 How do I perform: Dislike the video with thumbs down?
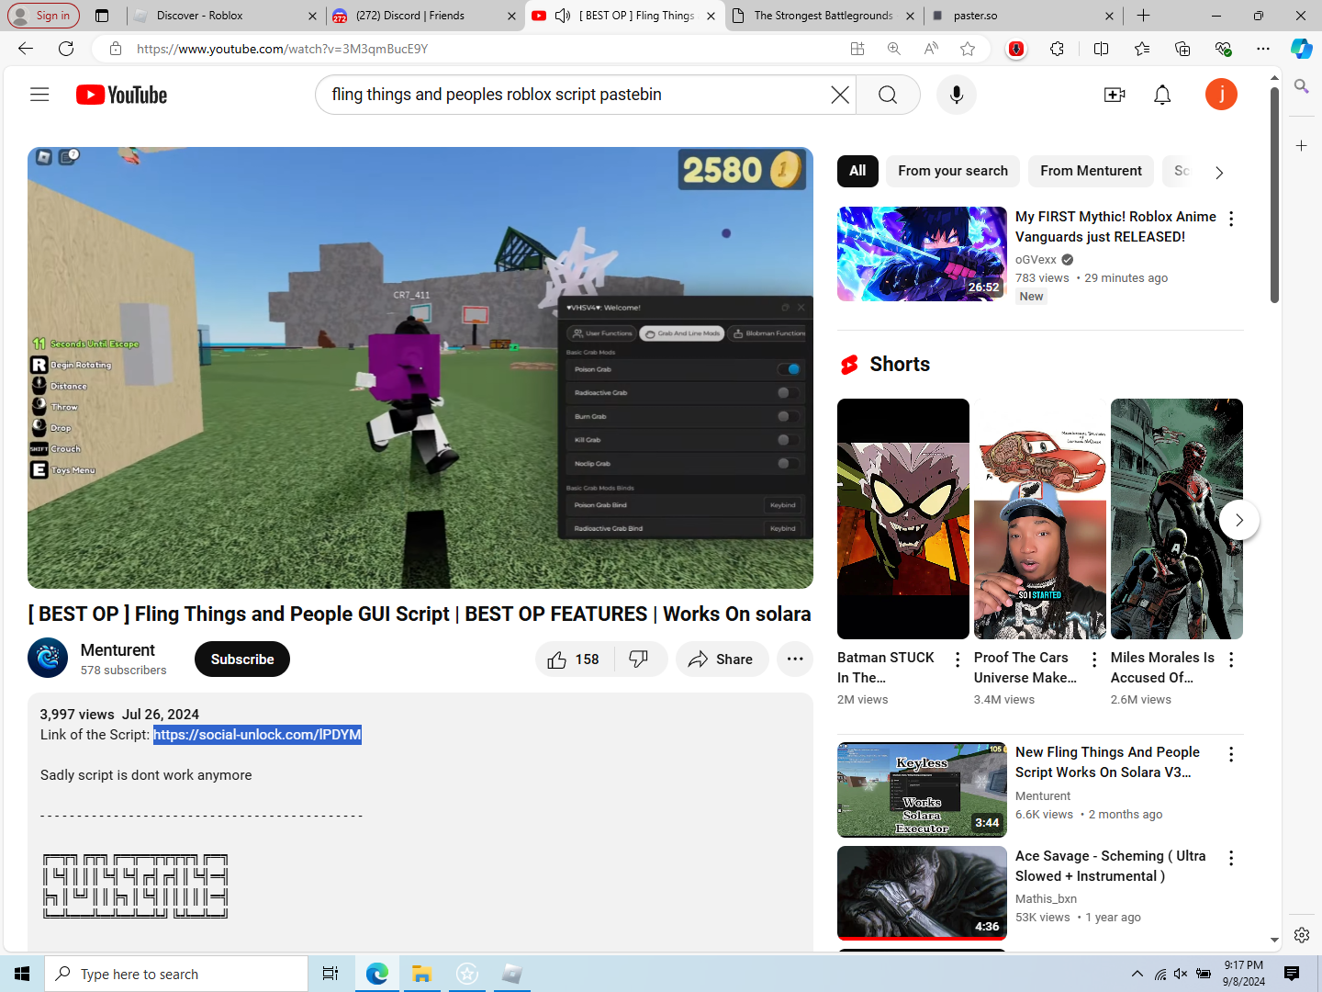click(639, 659)
